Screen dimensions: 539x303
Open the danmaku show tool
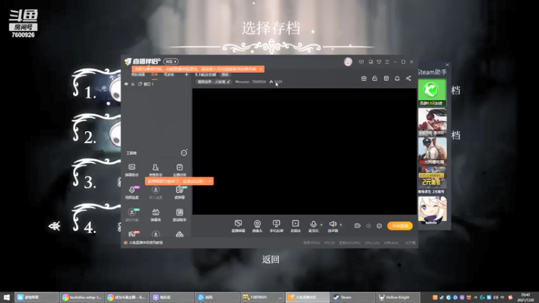point(156,215)
